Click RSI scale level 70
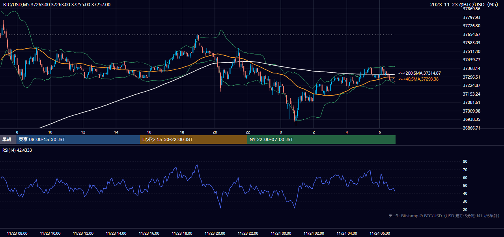The height and width of the screenshot is (237, 504). [465, 169]
